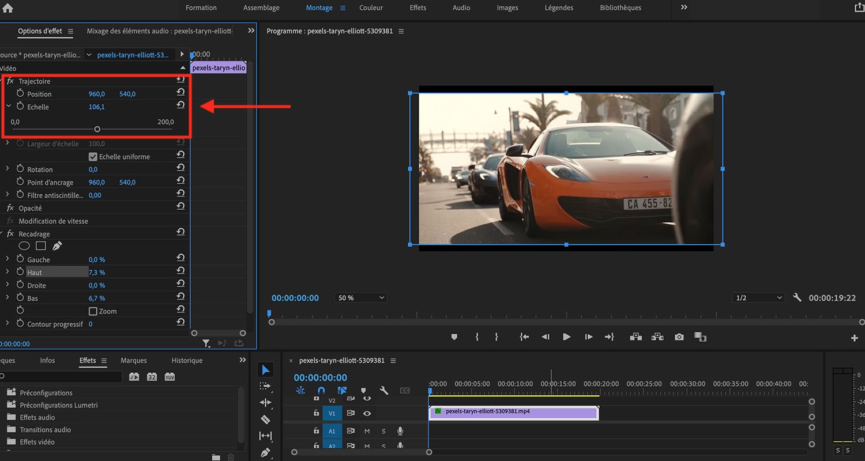Add marker in Program monitor controls

[454, 337]
